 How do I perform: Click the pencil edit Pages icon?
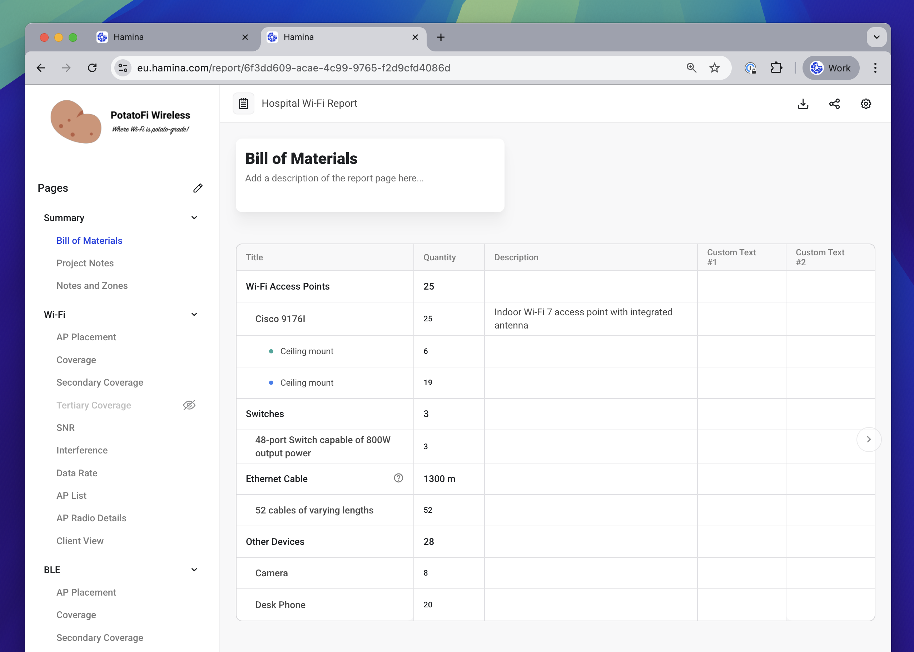(198, 188)
